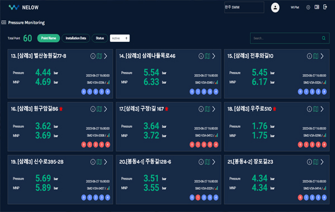Click device ID SM2-V3A-0437 on card 19
Viewport: 335px width, 212px height.
click(95, 189)
